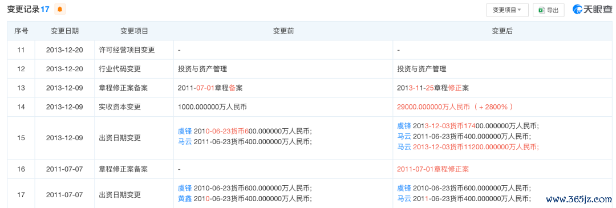Select 章程修正案备案 cell in row 13
616x208 pixels.
pos(135,88)
